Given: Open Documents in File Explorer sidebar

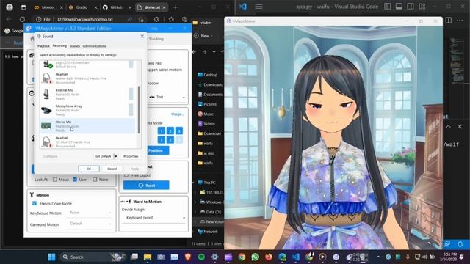Looking at the screenshot, I should click(210, 95).
